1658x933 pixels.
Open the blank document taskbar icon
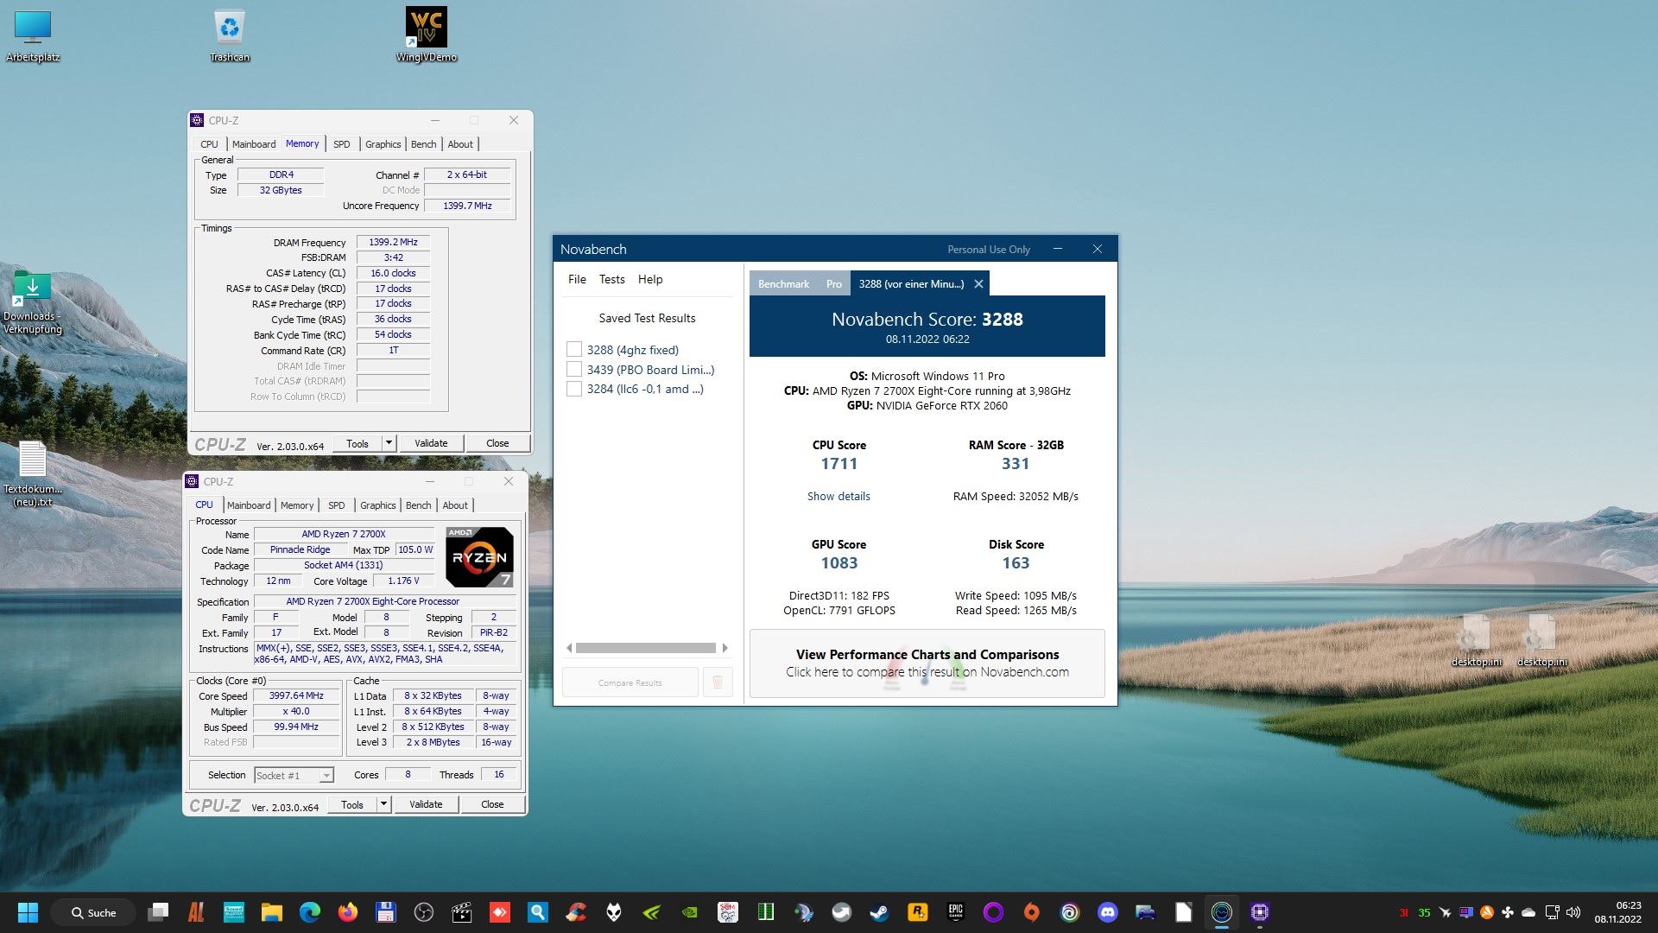(1184, 912)
